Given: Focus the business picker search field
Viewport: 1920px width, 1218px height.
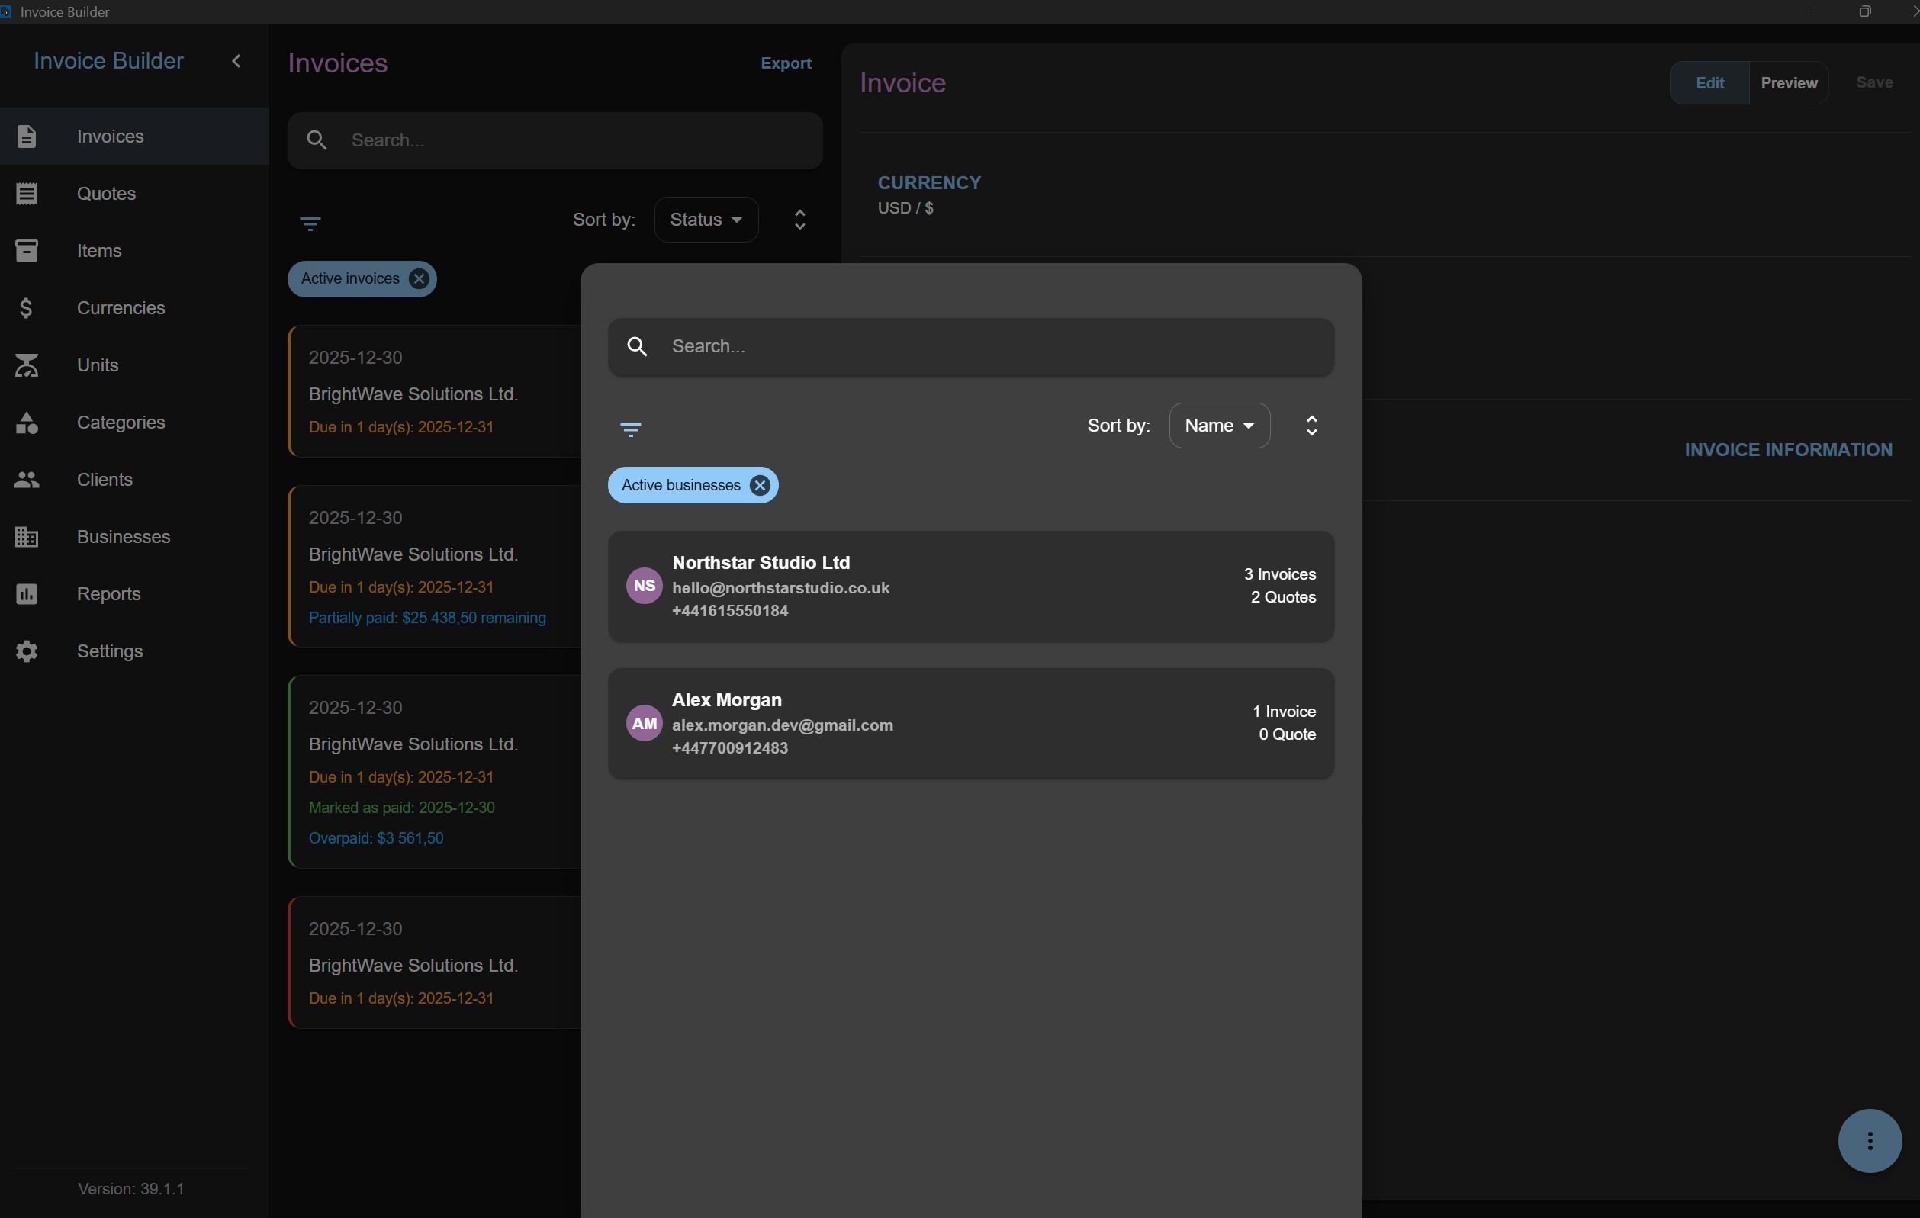Looking at the screenshot, I should (x=970, y=347).
